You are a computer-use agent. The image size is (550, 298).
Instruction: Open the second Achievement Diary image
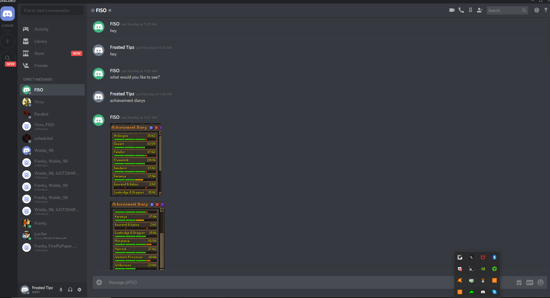(138, 236)
